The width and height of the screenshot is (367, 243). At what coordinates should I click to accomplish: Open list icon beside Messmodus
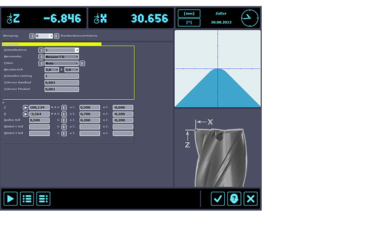(41, 57)
